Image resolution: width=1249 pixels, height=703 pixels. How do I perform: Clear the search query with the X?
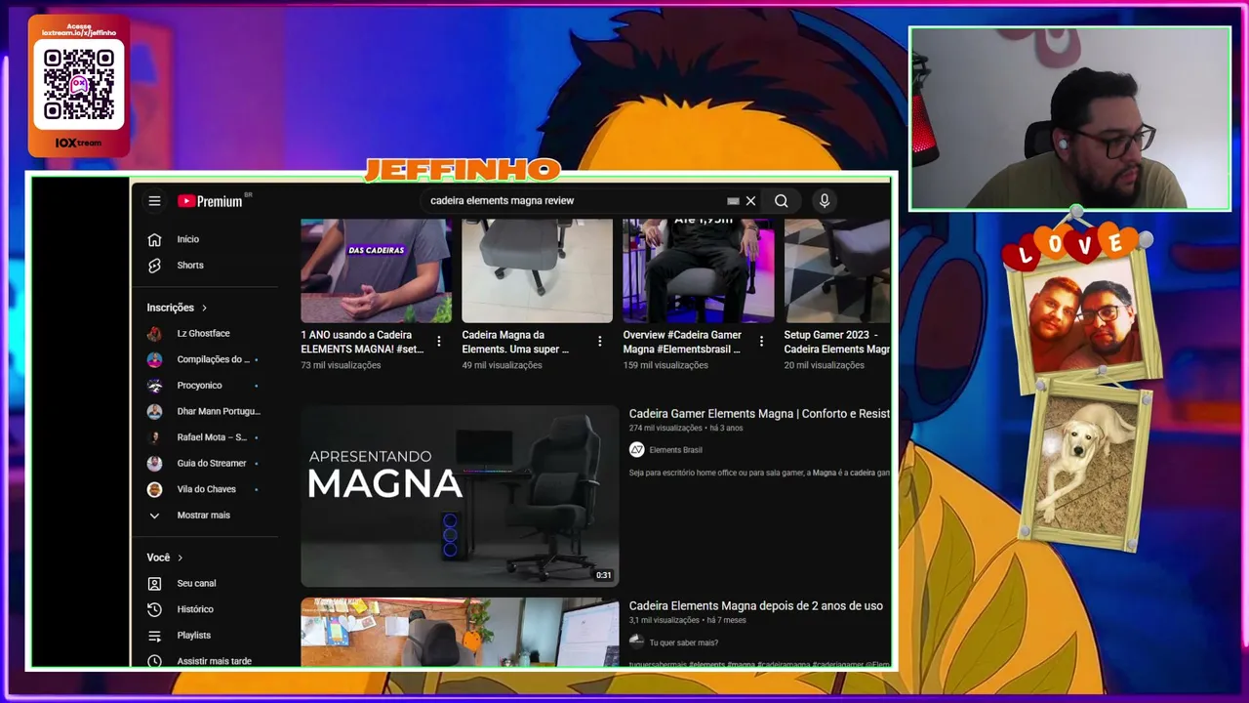[750, 201]
